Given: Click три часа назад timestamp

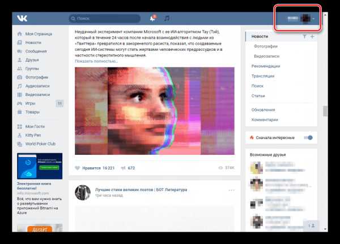Looking at the screenshot, I should tap(109, 195).
